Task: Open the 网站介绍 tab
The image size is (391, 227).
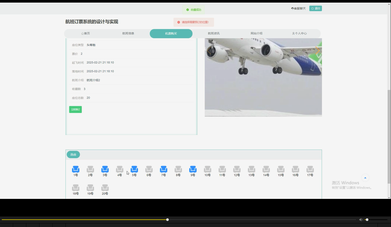Action: pos(256,33)
